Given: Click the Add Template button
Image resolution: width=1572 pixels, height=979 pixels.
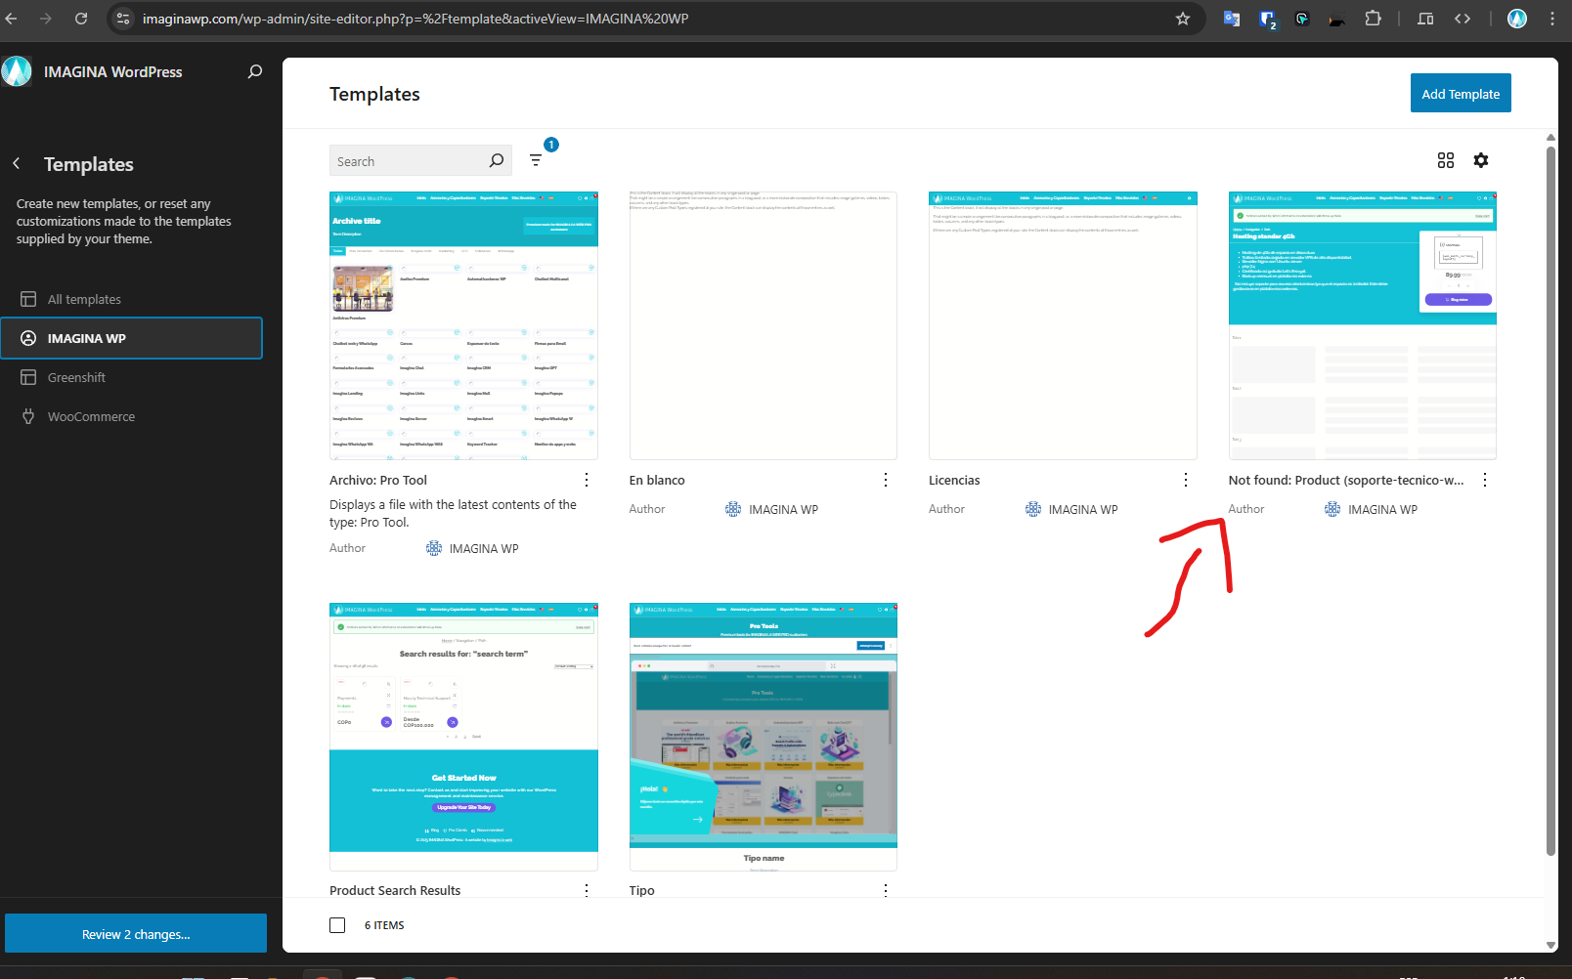Looking at the screenshot, I should pos(1461,93).
